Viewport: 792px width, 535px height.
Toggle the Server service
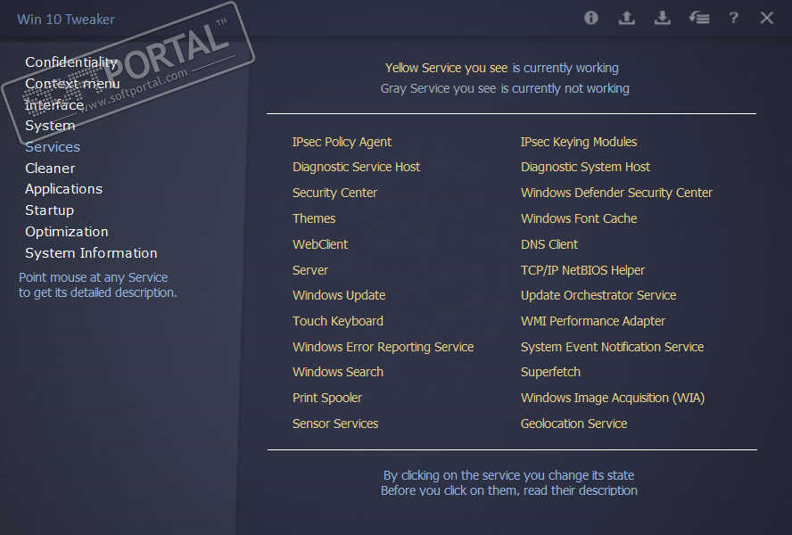pos(310,270)
